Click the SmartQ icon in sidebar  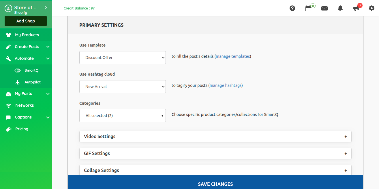point(18,70)
